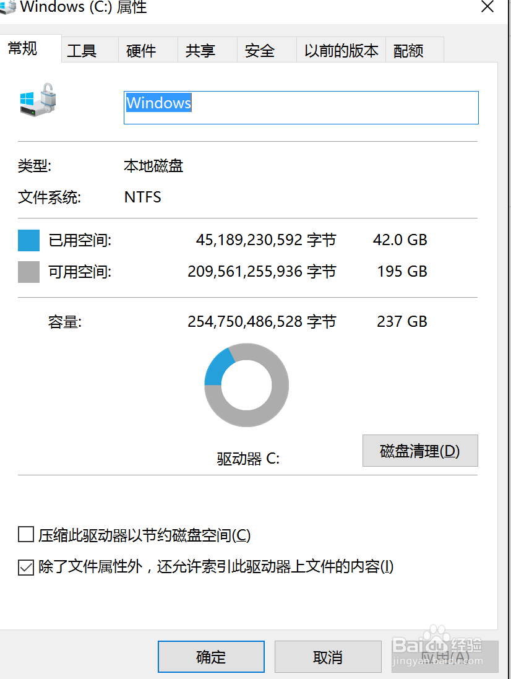Open 磁盘清理(D) disk cleanup
Image resolution: width=511 pixels, height=679 pixels.
point(420,451)
